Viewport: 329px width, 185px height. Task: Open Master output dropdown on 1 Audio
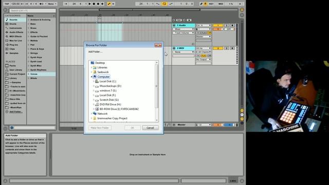[x=204, y=36]
